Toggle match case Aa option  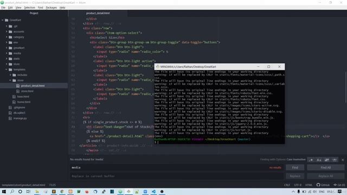point(319,160)
